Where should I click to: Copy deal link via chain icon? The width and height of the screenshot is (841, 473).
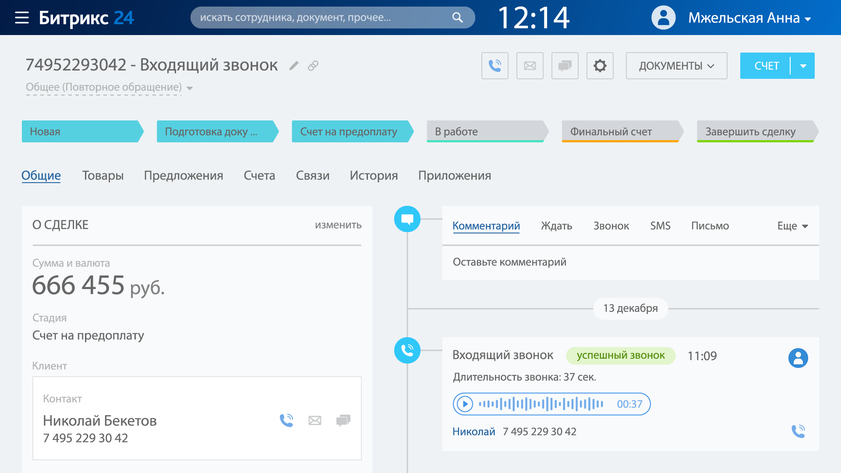(x=313, y=66)
